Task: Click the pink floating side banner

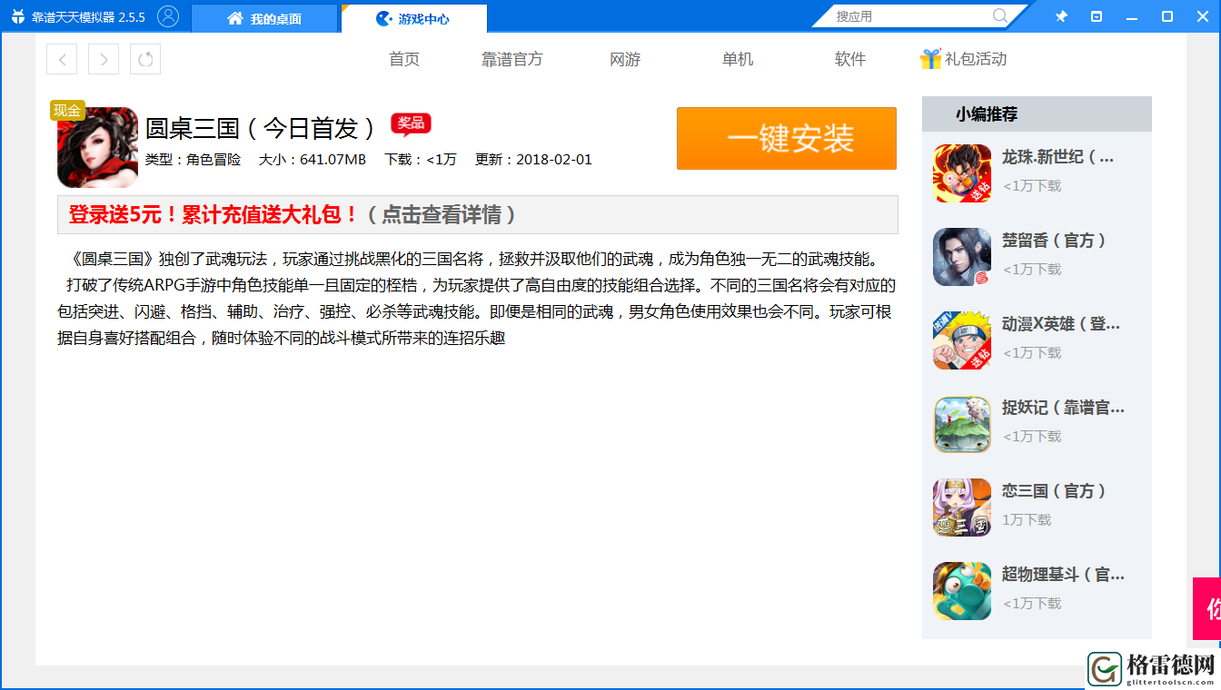Action: click(1206, 608)
